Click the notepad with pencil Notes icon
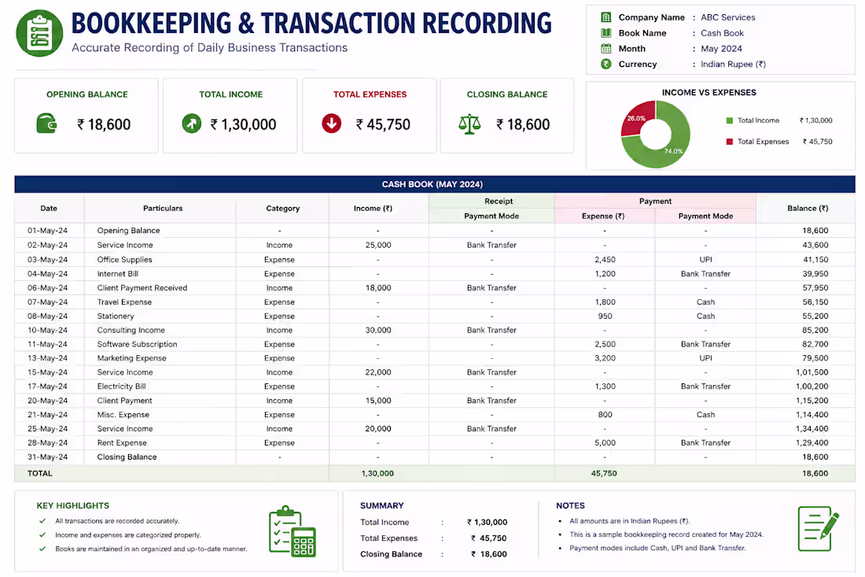 818,528
